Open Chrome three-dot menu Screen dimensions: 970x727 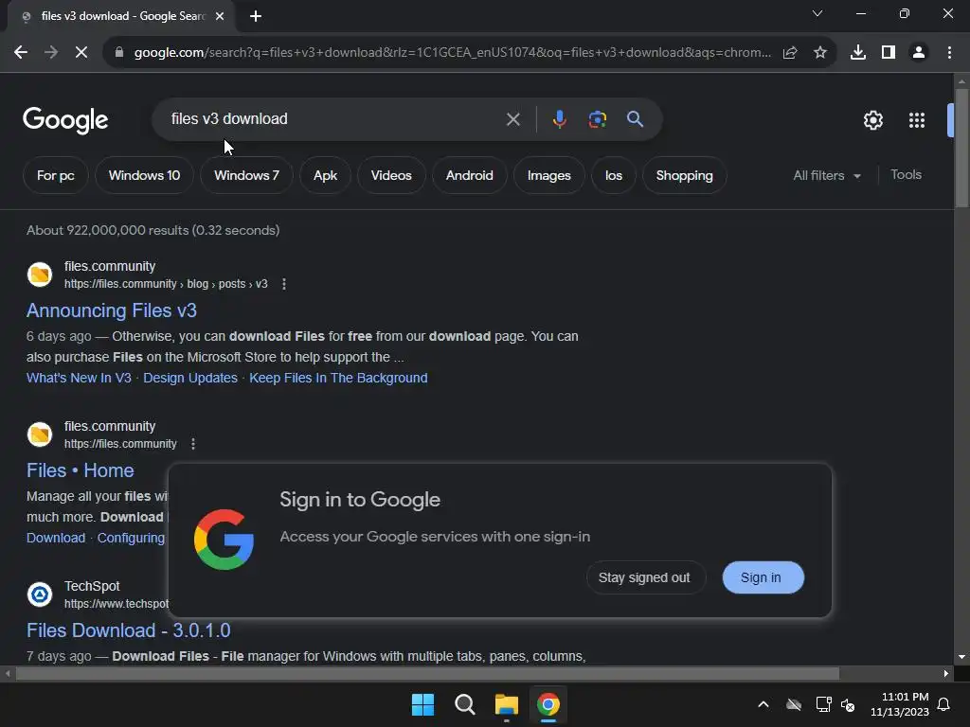point(949,53)
